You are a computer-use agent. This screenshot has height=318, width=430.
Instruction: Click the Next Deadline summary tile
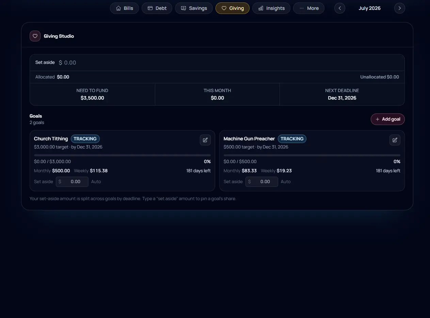tap(342, 94)
